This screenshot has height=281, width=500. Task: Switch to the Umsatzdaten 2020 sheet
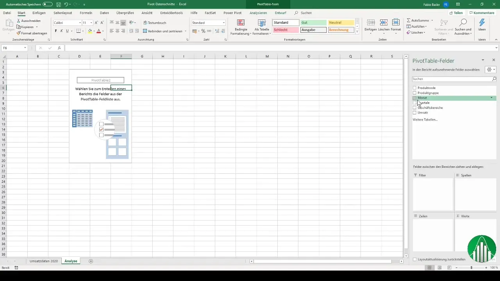[x=44, y=261]
